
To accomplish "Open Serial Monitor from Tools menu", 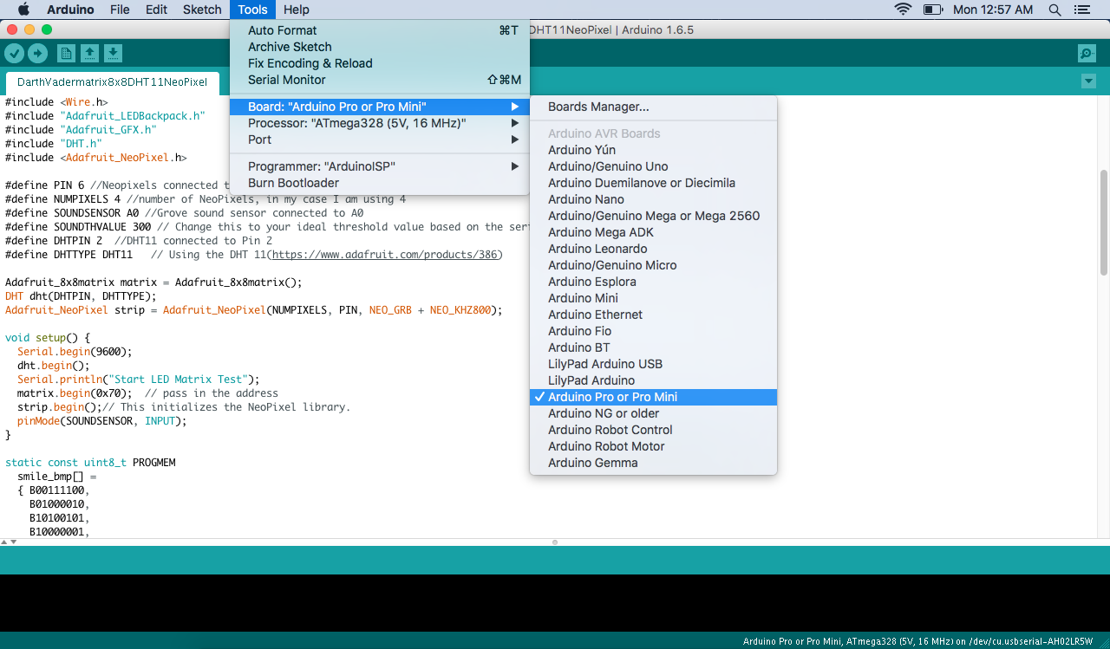I will [379, 80].
